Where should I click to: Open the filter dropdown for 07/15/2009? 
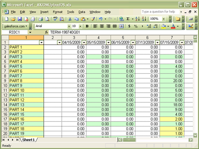click(x=182, y=42)
